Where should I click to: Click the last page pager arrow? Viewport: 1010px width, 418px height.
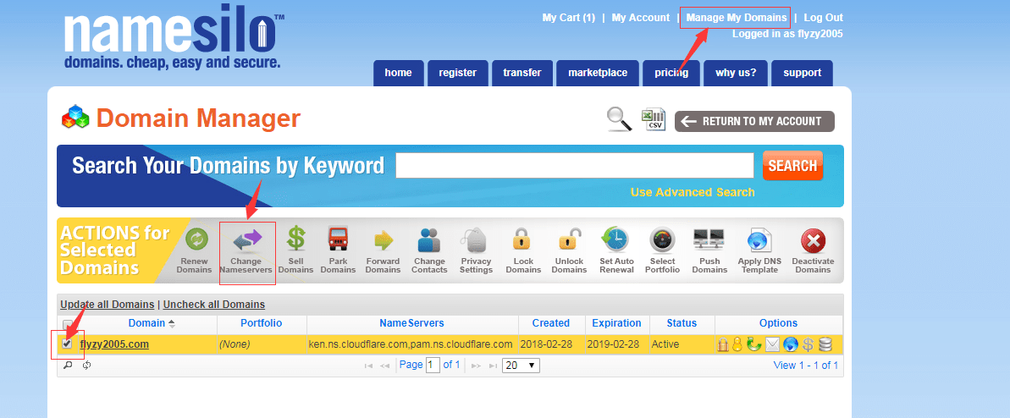492,366
